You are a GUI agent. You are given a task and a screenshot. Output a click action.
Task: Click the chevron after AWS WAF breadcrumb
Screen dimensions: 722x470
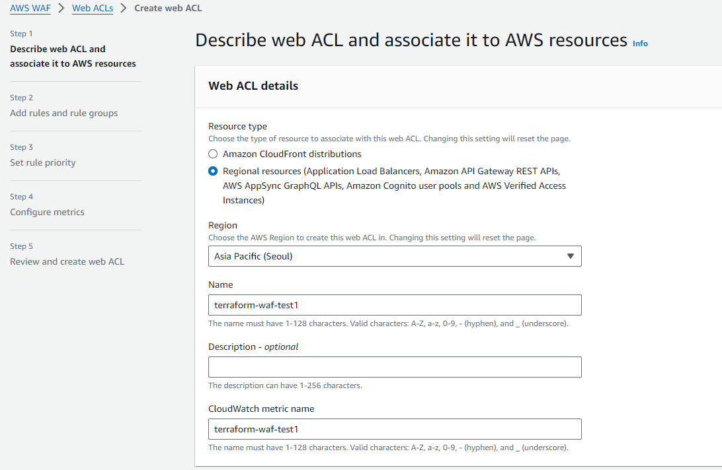click(61, 9)
